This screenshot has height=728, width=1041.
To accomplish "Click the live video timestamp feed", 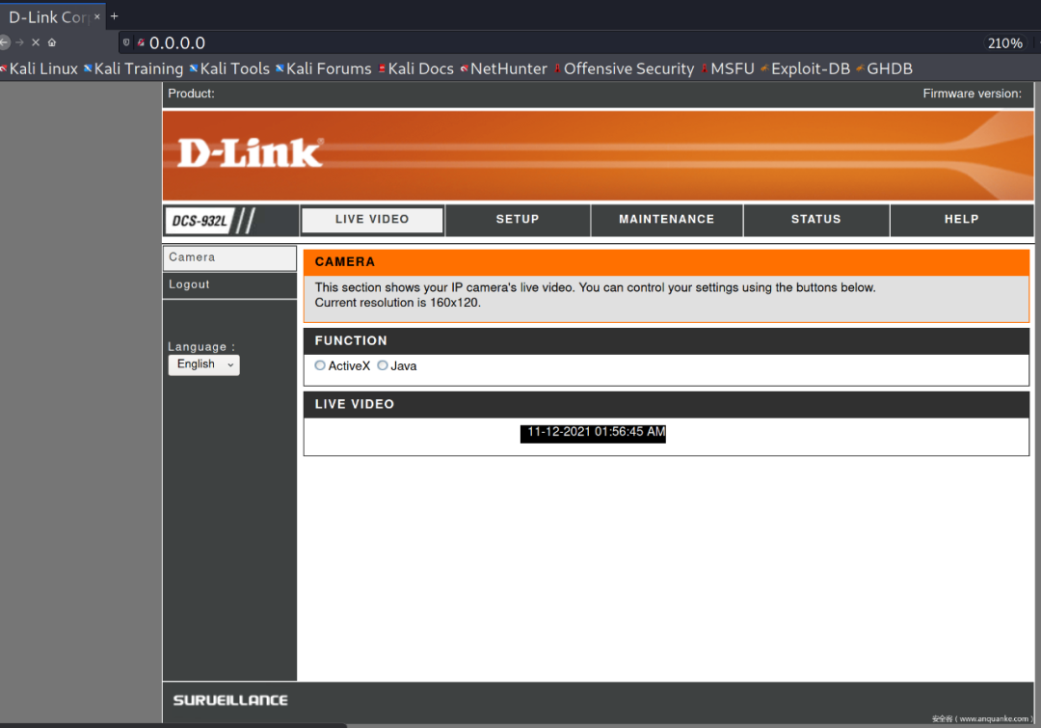I will [x=593, y=433].
